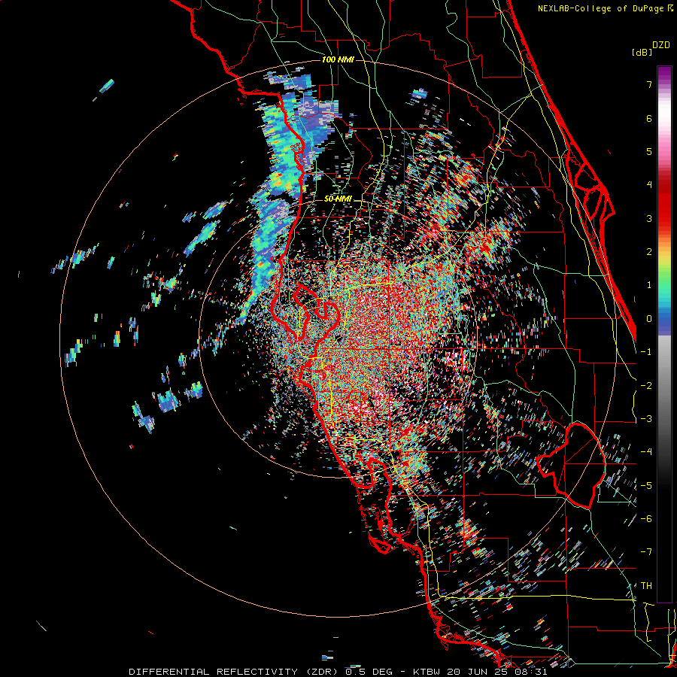The height and width of the screenshot is (677, 677).
Task: Click the 0 dB label on color scale
Action: click(649, 319)
